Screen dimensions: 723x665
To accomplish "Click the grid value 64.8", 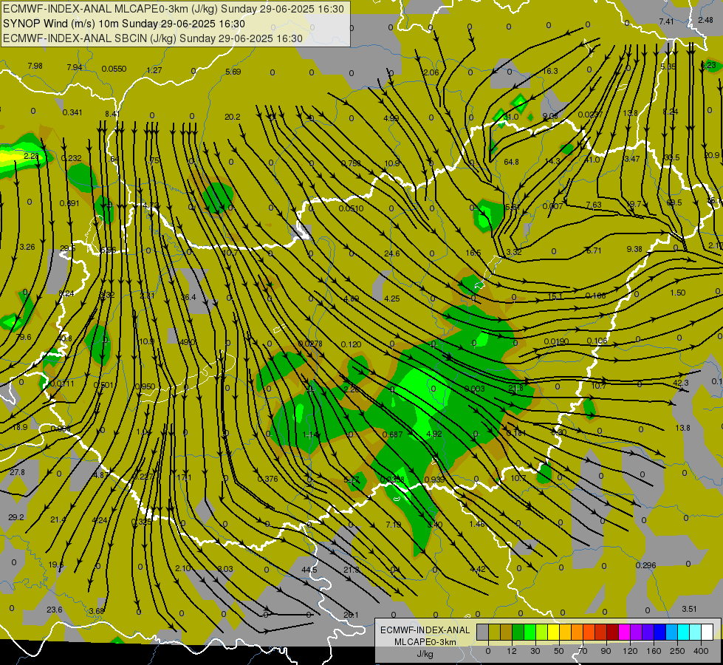I will point(511,162).
